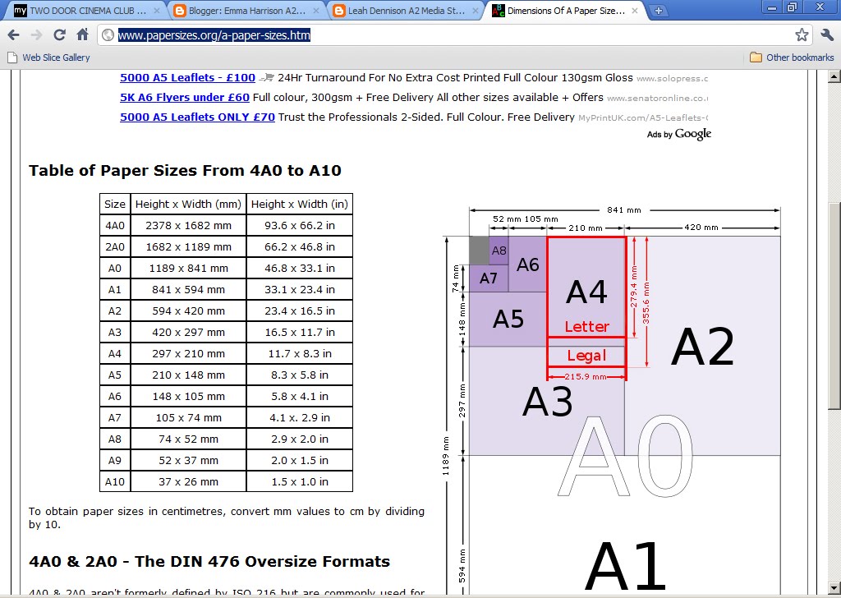Click the 52 x 37 mm cell

[188, 460]
